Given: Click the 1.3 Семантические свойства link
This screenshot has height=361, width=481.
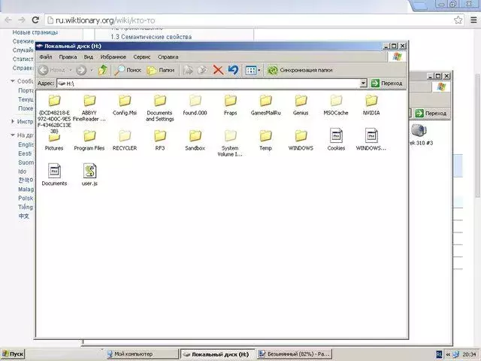Looking at the screenshot, I should tap(151, 37).
